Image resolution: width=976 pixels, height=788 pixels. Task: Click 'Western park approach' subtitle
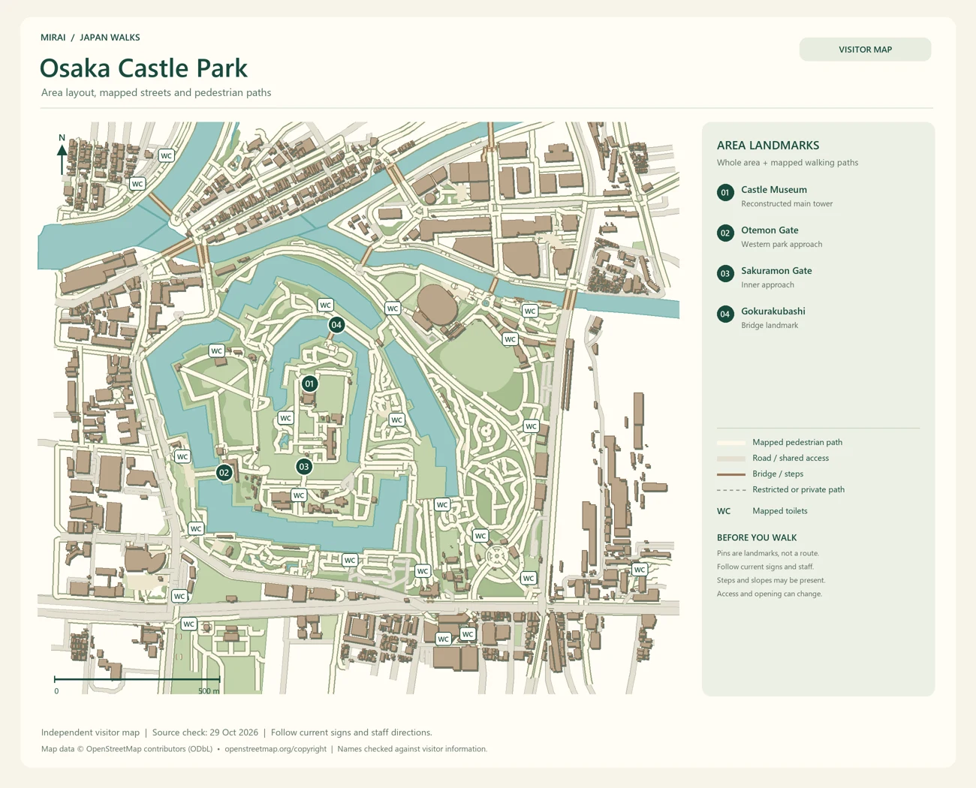[x=782, y=245]
